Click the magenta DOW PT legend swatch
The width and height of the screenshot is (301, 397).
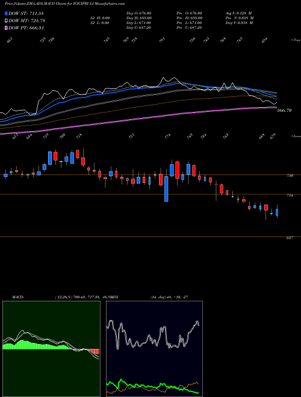coord(7,28)
